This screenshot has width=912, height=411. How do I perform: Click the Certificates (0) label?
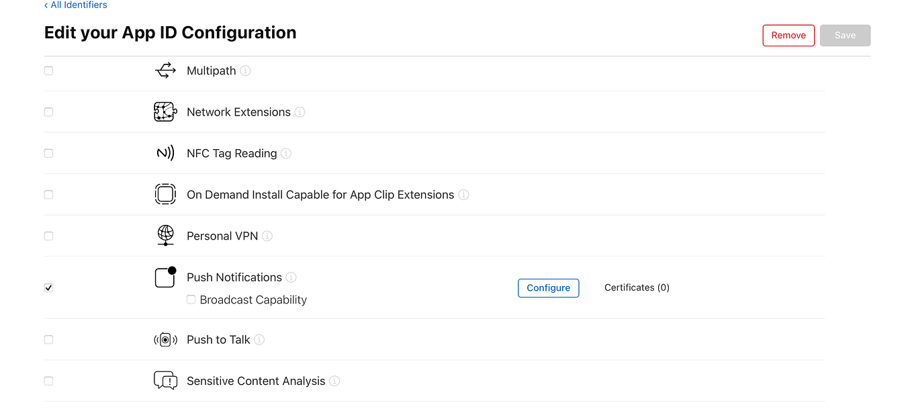tap(637, 287)
